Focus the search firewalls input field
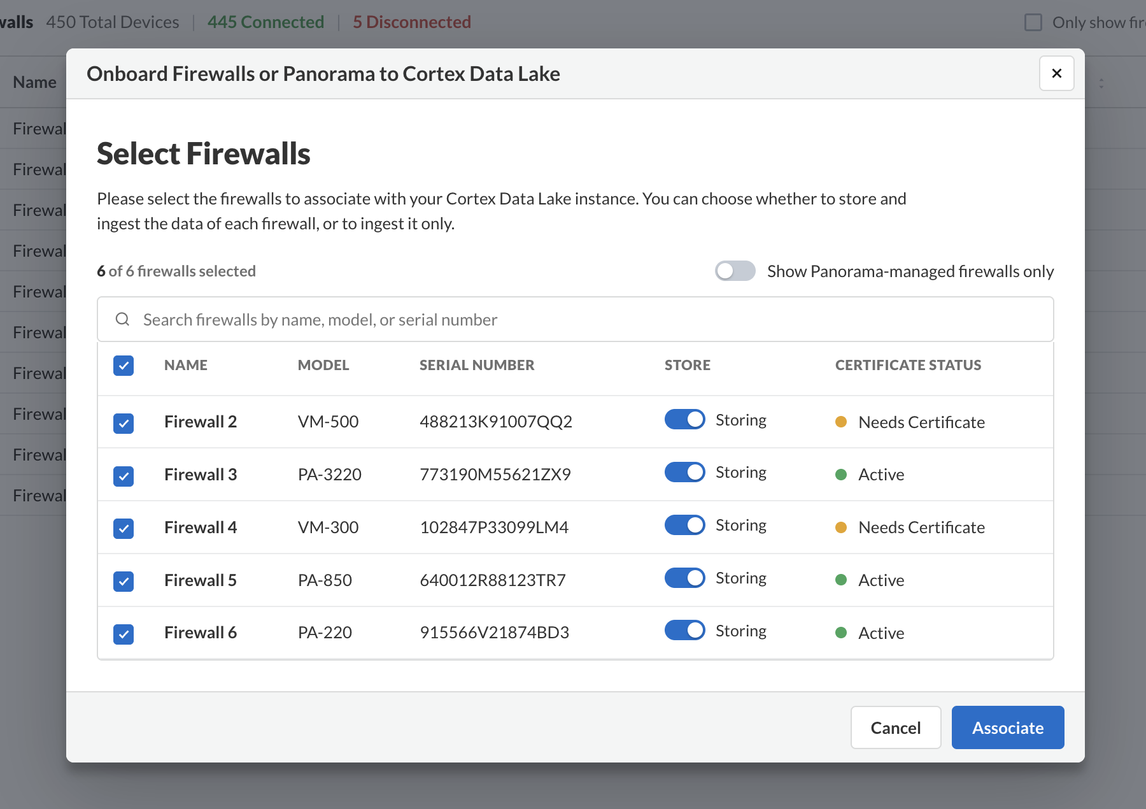This screenshot has height=809, width=1146. click(x=575, y=319)
